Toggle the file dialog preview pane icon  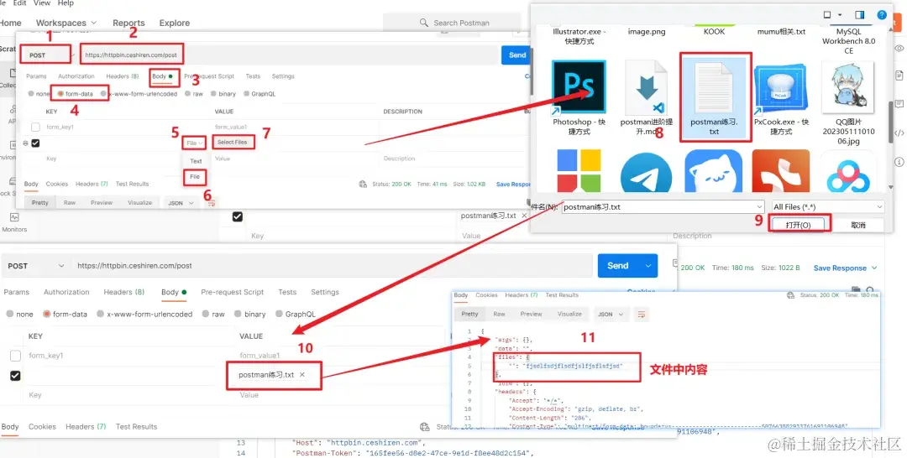860,15
